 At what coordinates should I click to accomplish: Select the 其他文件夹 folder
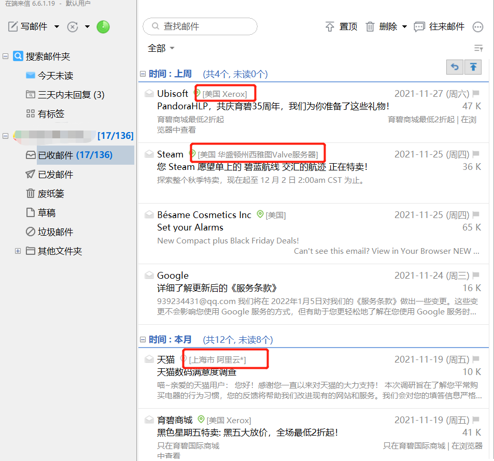tap(54, 251)
